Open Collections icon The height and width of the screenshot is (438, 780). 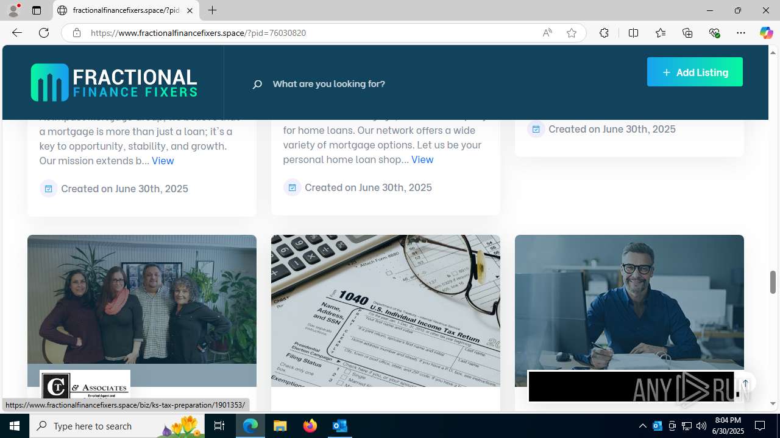tap(687, 33)
